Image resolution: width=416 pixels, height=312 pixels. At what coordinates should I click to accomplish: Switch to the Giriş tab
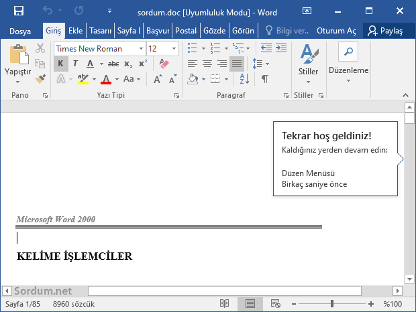click(53, 31)
